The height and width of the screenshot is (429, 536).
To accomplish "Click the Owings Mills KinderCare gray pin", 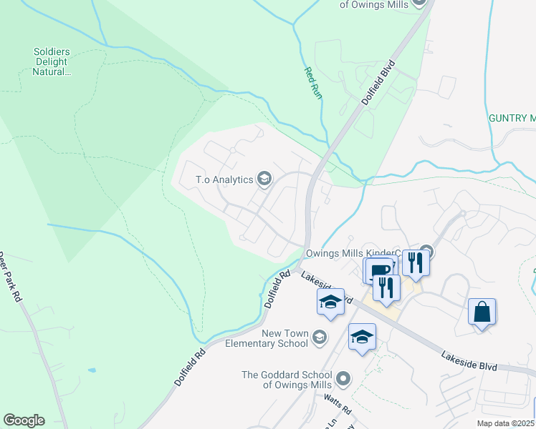I will click(426, 251).
